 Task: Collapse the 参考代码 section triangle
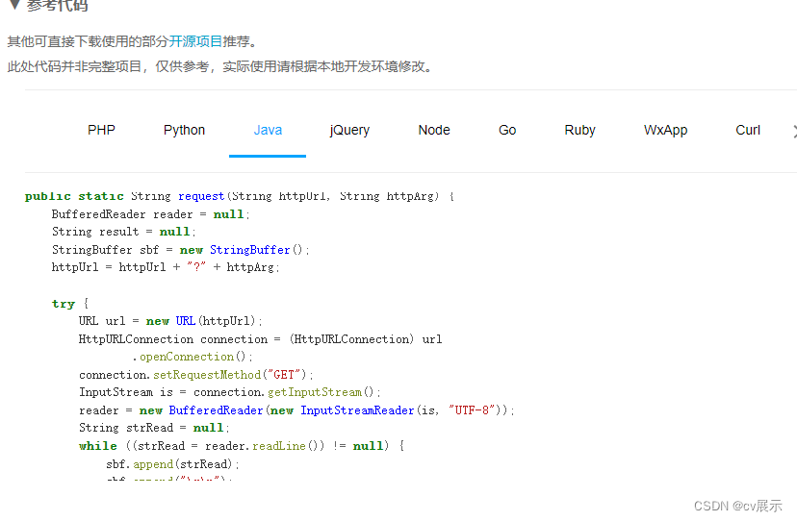click(13, 5)
